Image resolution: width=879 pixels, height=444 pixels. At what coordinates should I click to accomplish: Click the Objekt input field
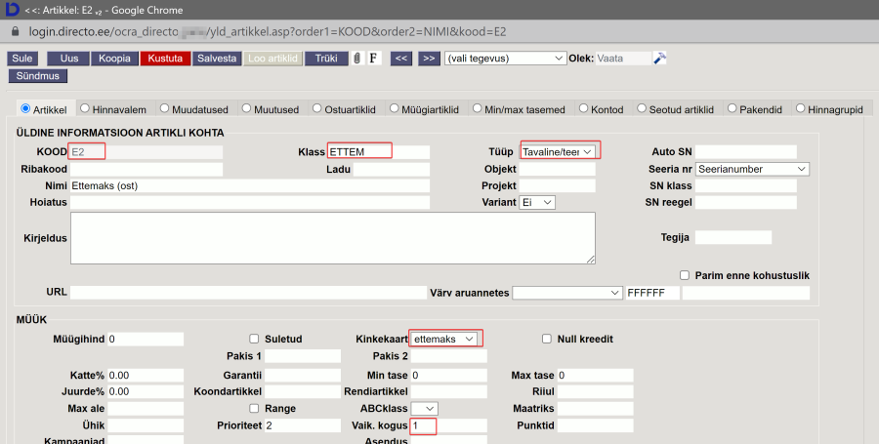coord(558,169)
